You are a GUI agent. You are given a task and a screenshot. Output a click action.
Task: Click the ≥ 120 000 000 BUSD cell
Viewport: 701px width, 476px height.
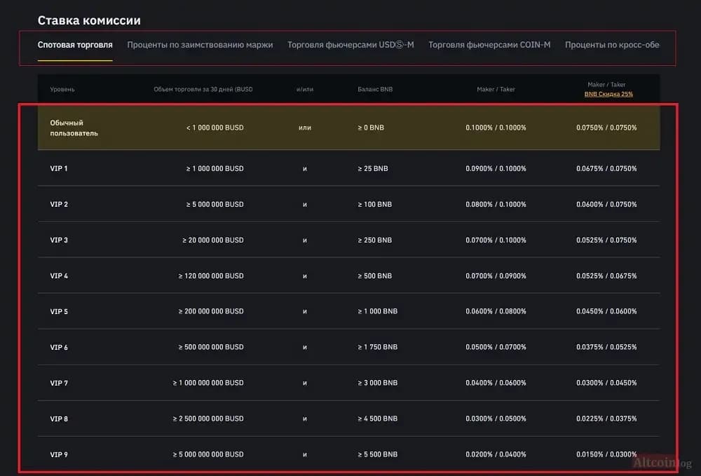pyautogui.click(x=211, y=276)
